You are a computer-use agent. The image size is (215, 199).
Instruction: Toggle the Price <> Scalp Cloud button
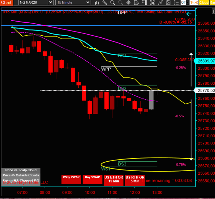pos(21,170)
